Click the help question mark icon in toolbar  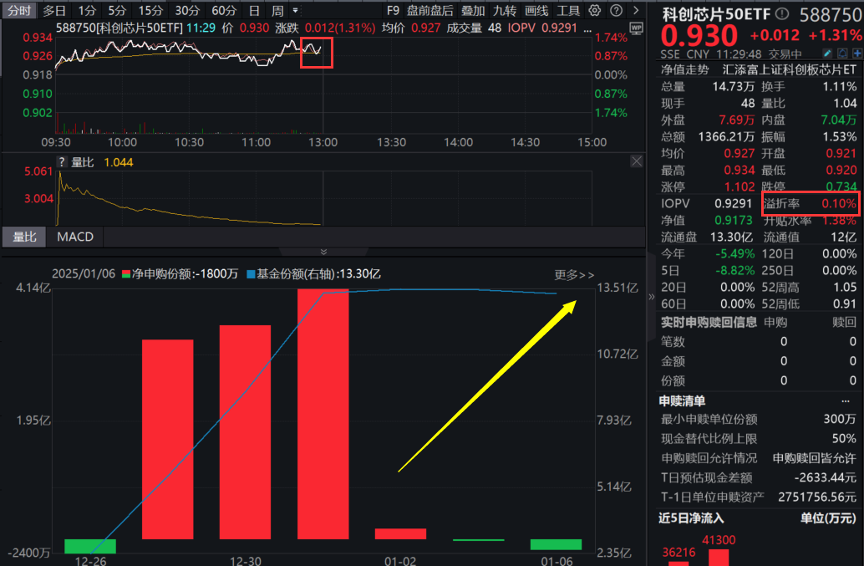[x=615, y=11]
